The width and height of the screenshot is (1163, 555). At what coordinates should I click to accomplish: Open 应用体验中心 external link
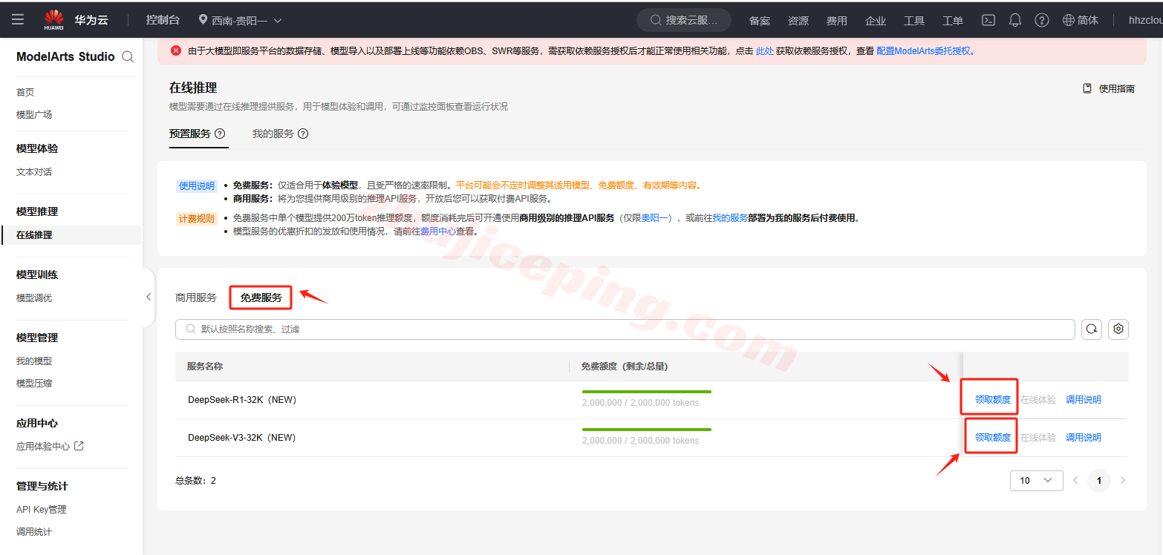pyautogui.click(x=50, y=446)
